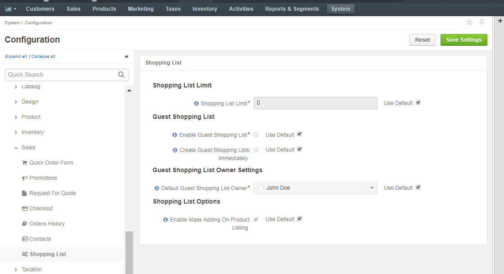Open the dashboard chart icon menu
The height and width of the screenshot is (274, 504).
coord(11,9)
